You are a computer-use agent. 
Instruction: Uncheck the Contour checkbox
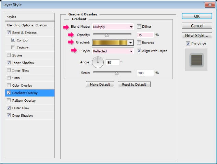(x=13, y=40)
